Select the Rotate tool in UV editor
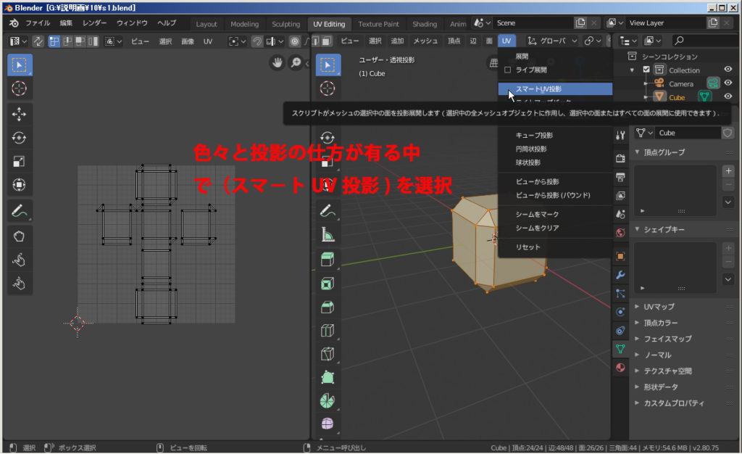Screen dimensions: 742x454 tap(20, 138)
